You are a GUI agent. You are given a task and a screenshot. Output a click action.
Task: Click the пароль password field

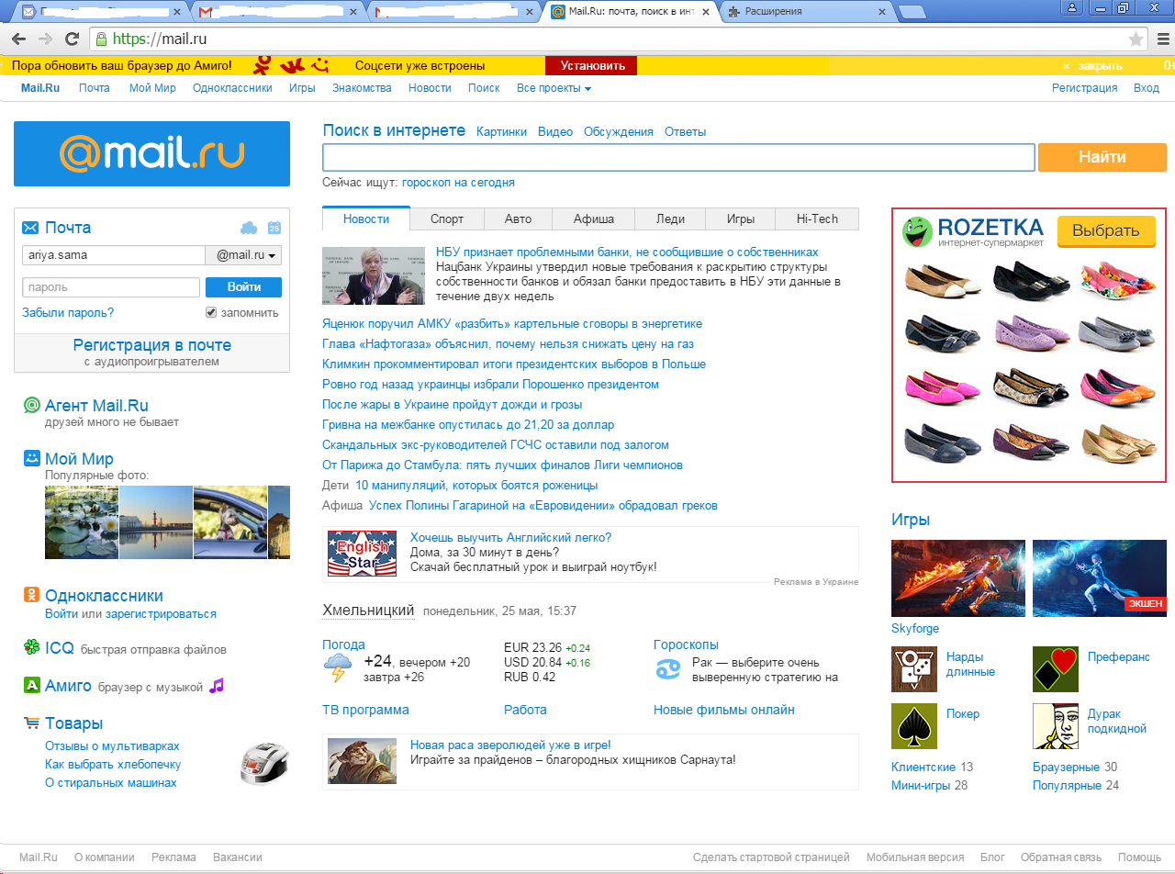click(111, 287)
